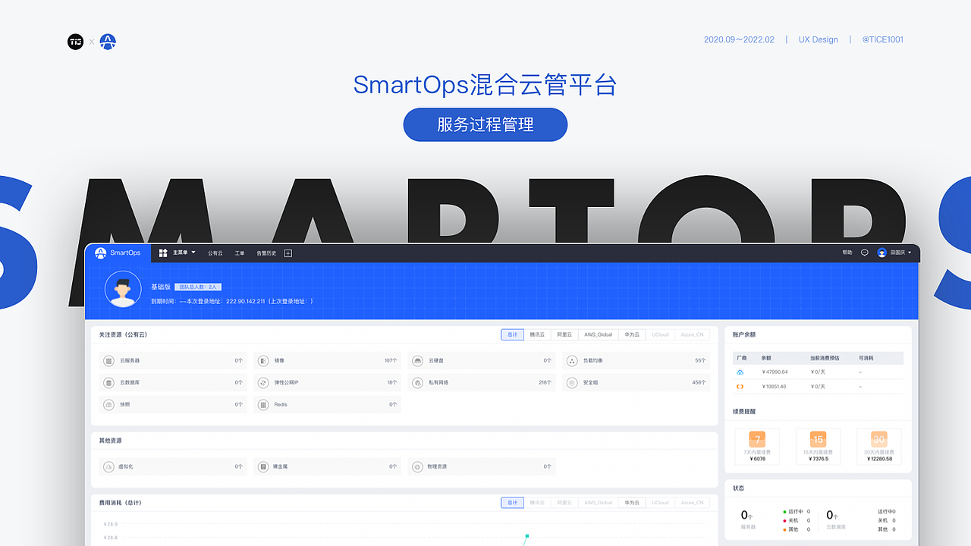Screen dimensions: 971x546
Task: Open the chat message bubble icon
Action: [x=865, y=253]
